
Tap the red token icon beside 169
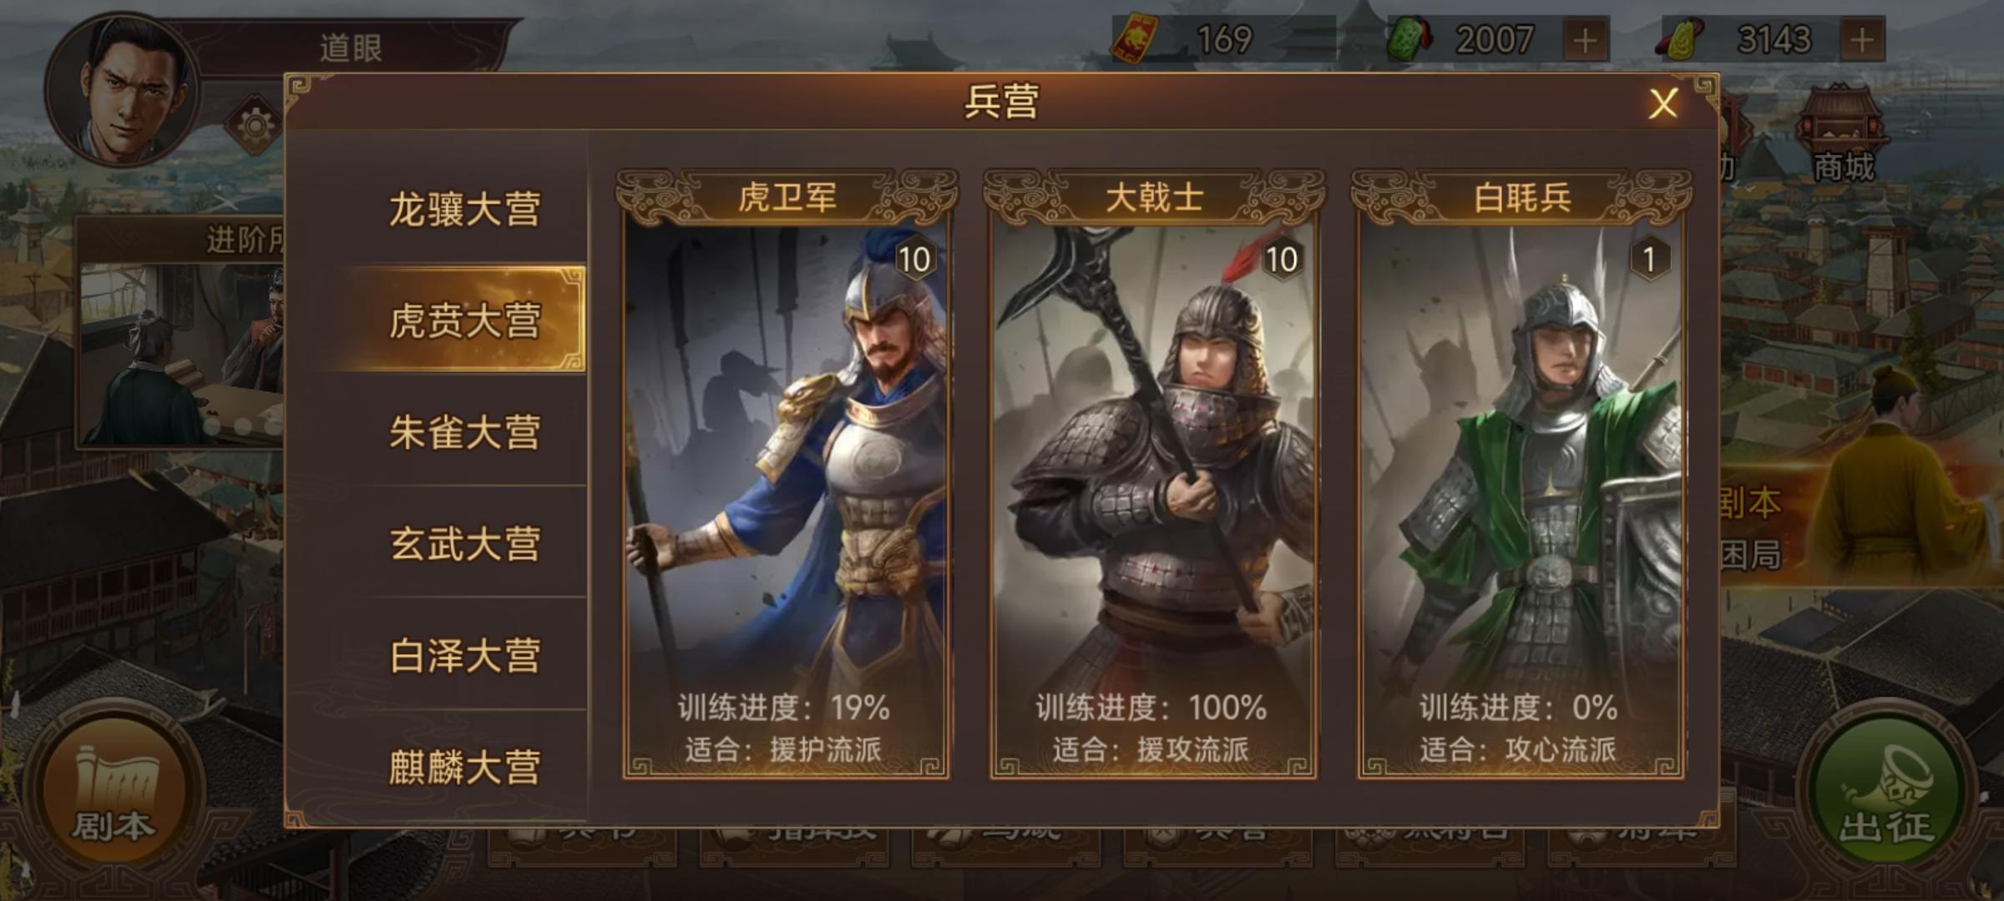click(1136, 40)
